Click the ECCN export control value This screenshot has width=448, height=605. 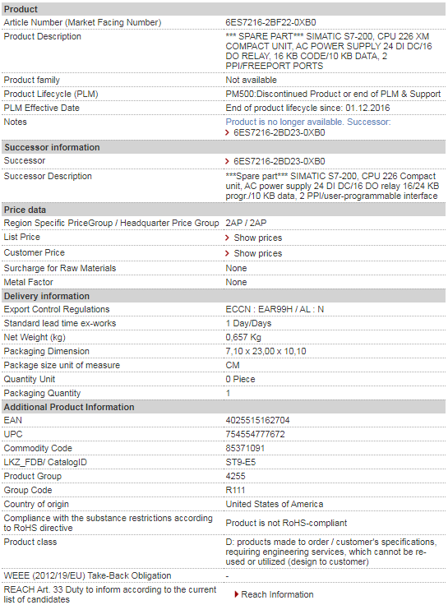pyautogui.click(x=275, y=309)
